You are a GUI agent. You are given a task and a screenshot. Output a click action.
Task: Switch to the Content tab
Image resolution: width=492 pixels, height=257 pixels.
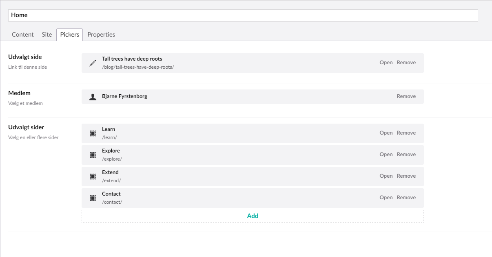(x=23, y=35)
